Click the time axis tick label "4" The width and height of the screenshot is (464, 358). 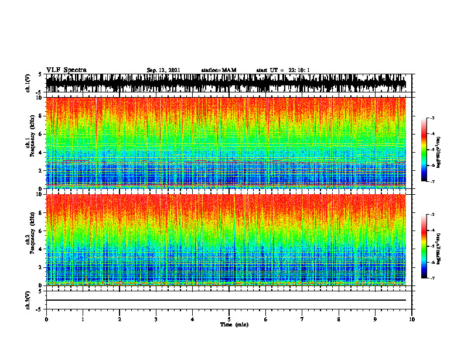pyautogui.click(x=193, y=319)
